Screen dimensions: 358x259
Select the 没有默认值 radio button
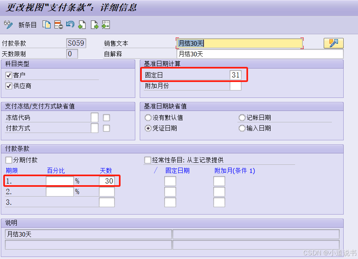tap(148, 117)
